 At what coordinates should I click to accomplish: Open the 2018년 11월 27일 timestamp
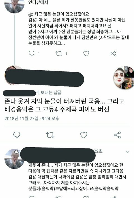(32, 118)
